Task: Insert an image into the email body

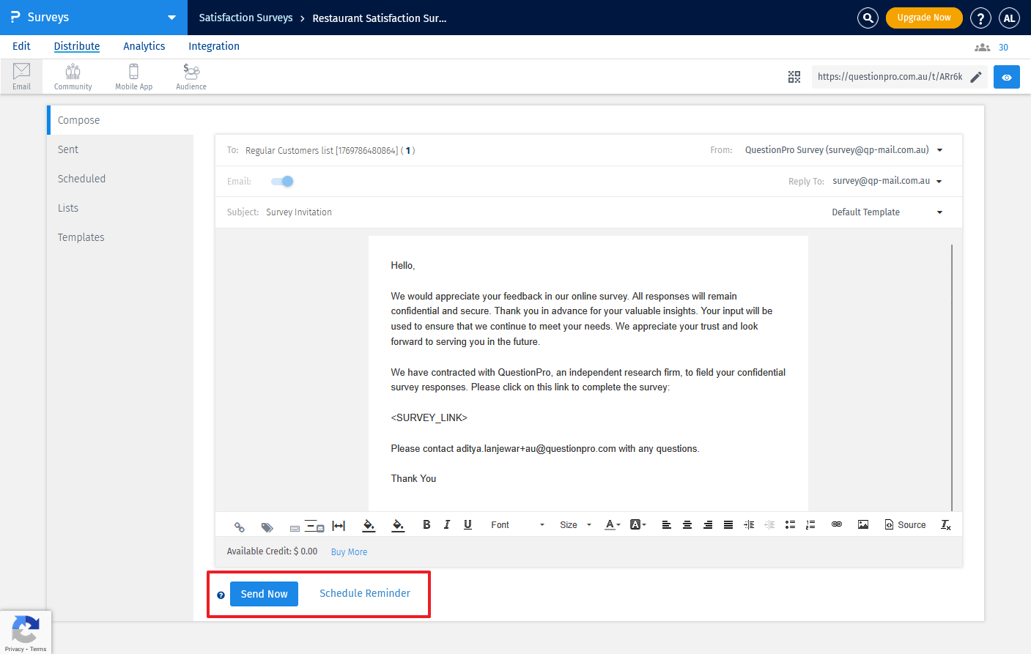Action: (x=862, y=524)
